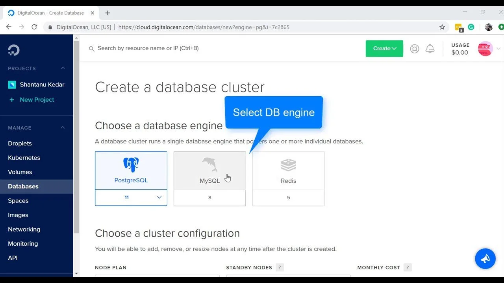
Task: Open Spaces in sidebar
Action: [18, 201]
